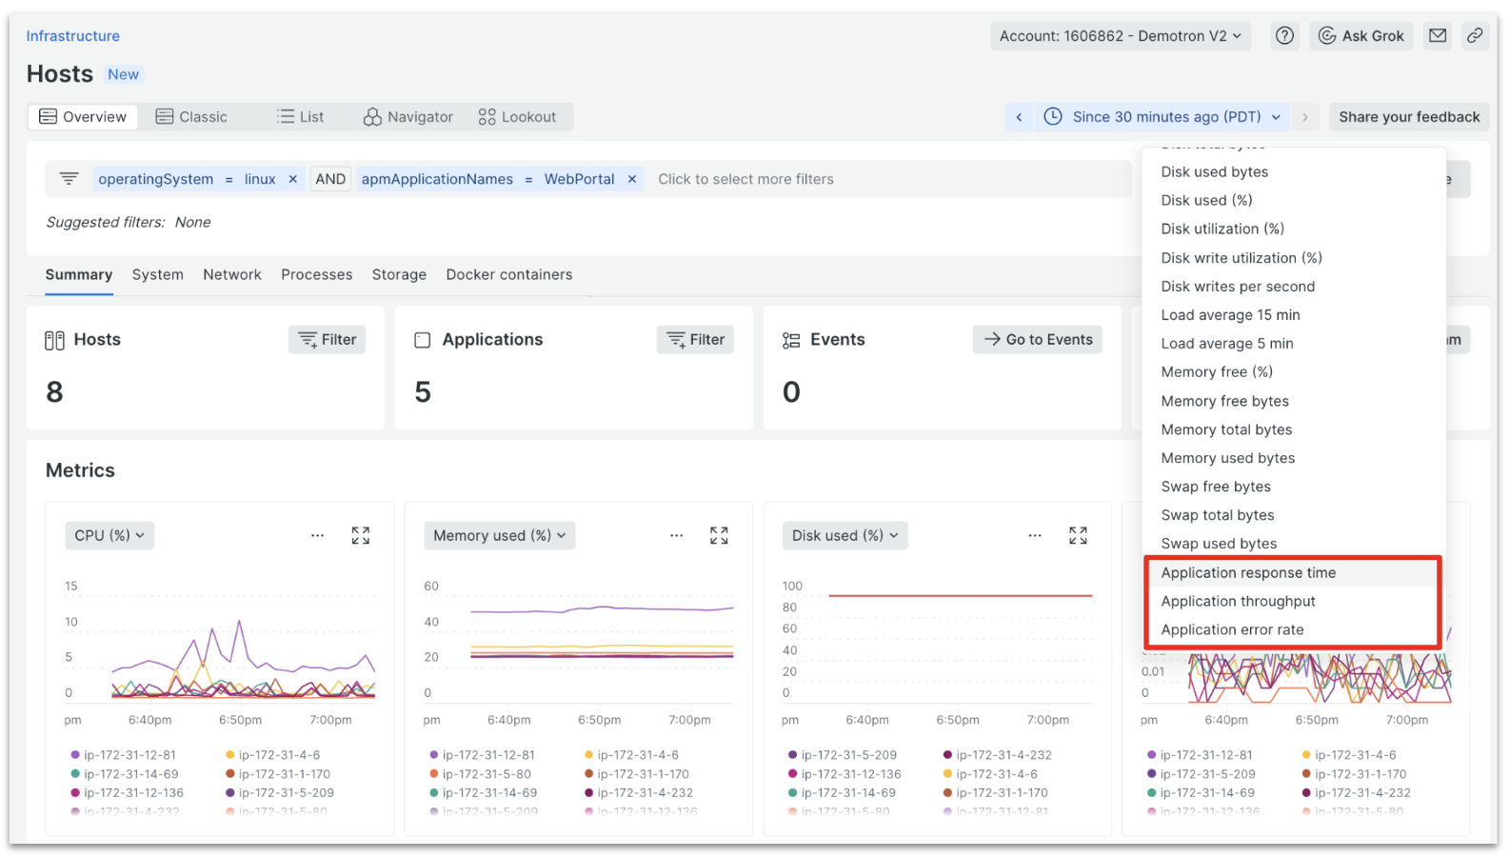Open the Account Demotron V2 dropdown

point(1121,36)
